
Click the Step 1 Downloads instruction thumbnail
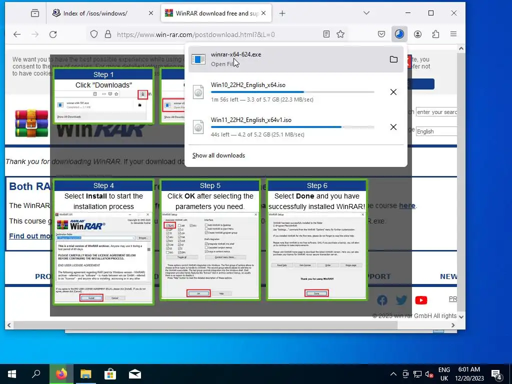(x=103, y=96)
